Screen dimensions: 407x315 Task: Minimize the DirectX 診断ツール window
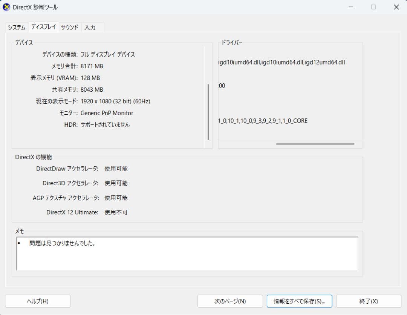tap(351, 7)
